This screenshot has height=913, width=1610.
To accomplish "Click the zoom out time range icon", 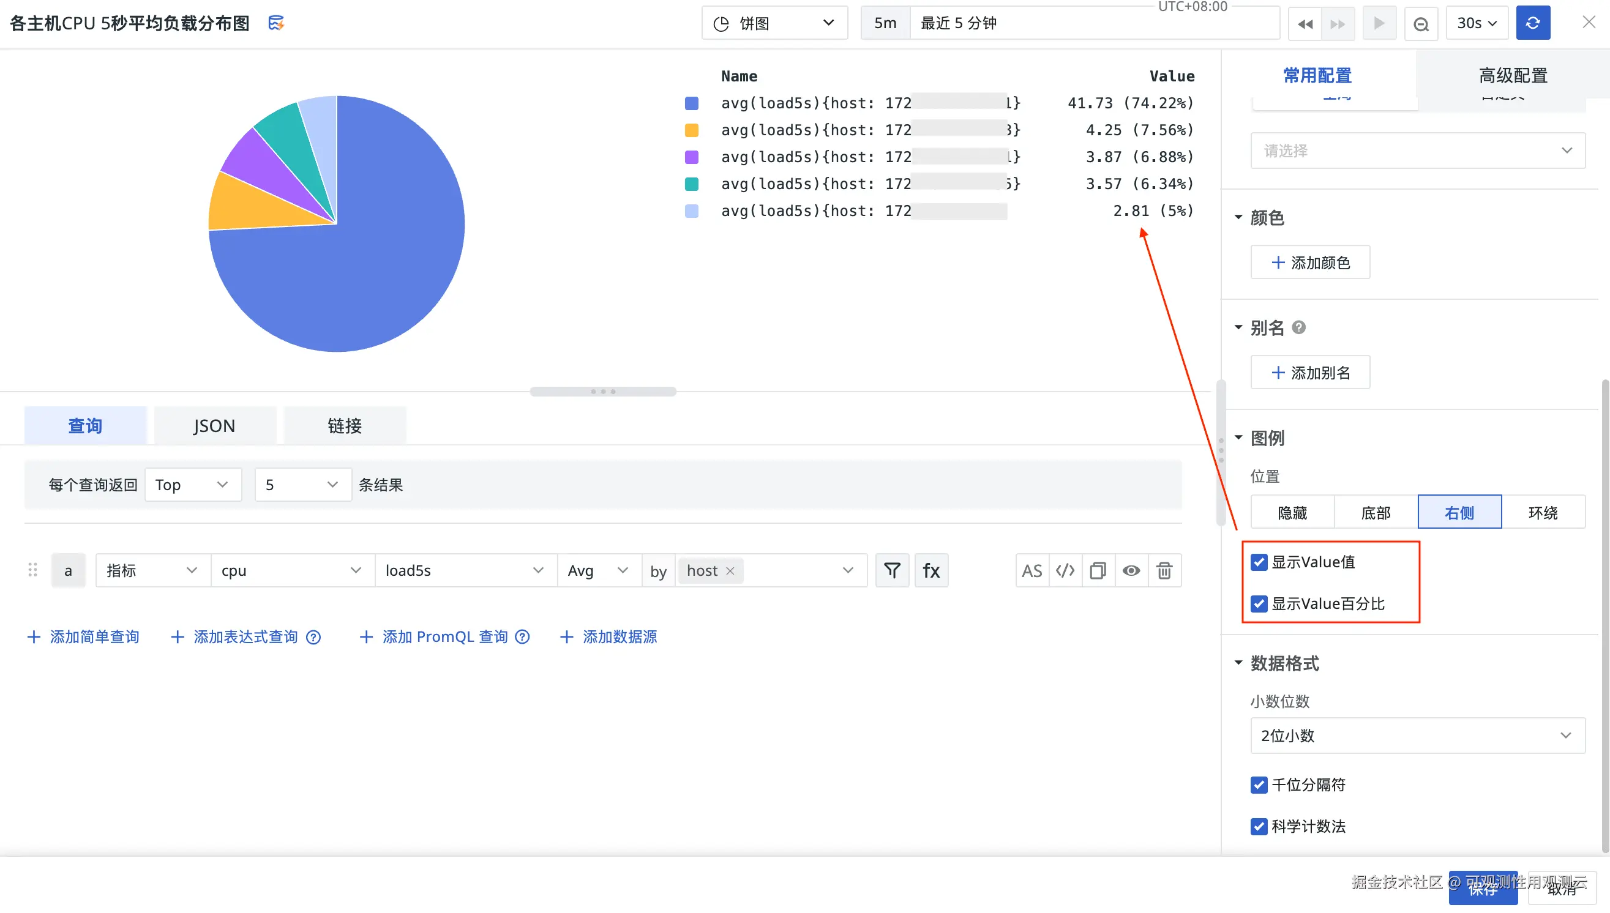I will coord(1421,23).
